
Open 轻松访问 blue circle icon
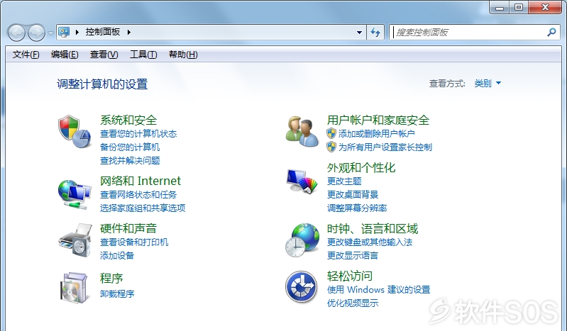coord(301,287)
